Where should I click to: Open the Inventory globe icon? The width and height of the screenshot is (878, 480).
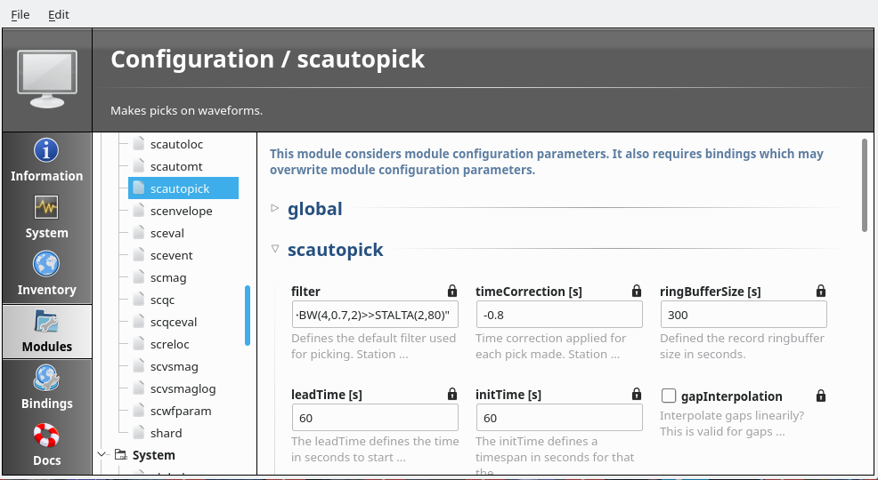click(46, 264)
